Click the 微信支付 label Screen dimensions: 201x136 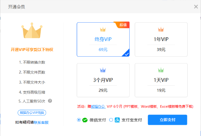[98, 120]
